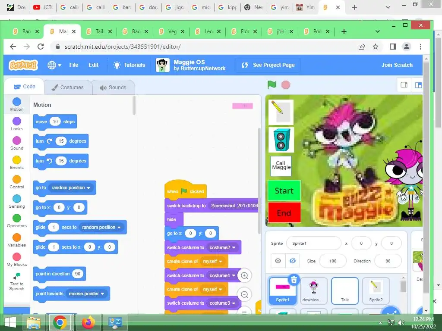The image size is (442, 331).
Task: Click the Call Maggie button on stage
Action: pos(281,166)
